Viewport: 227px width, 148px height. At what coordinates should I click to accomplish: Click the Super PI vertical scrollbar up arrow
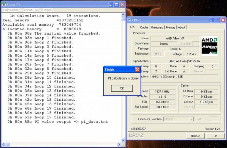coord(123,15)
